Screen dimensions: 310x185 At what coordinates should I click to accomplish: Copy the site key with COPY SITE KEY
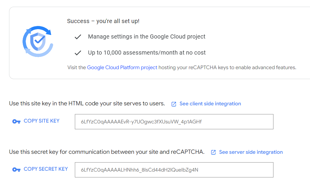click(42, 121)
